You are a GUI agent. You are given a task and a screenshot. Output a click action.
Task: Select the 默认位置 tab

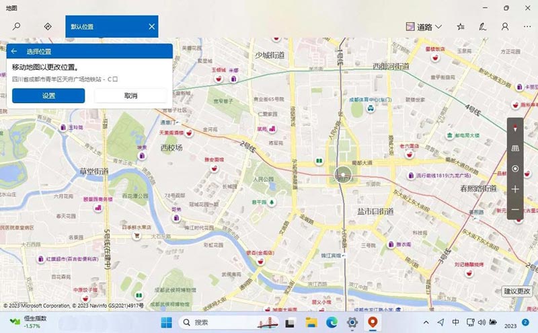coord(101,27)
